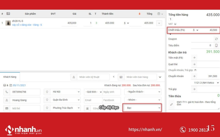The image size is (220, 137).
Task: Click the mobile icon next to Tiêu điểm
Action: 216,45
